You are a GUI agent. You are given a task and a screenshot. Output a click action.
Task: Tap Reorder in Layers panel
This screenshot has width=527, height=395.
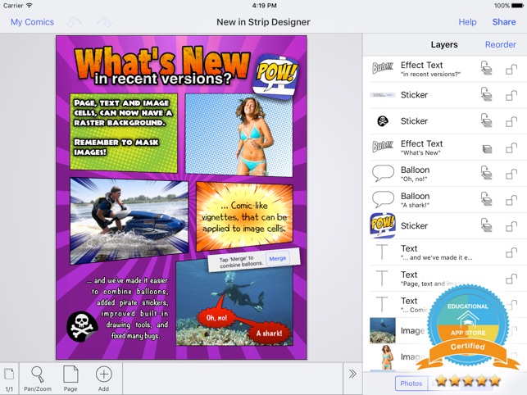501,45
